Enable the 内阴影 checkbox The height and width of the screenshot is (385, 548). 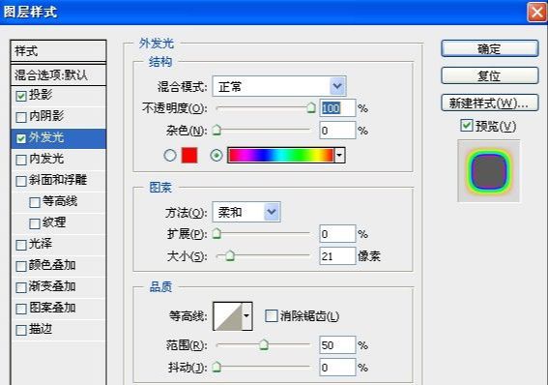(21, 117)
